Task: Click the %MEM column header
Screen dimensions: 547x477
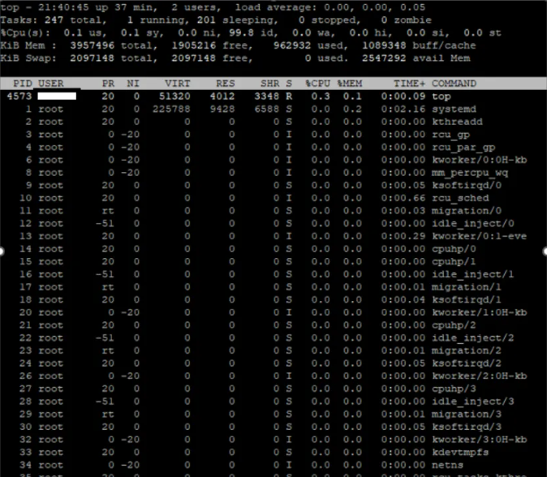Action: [x=350, y=84]
